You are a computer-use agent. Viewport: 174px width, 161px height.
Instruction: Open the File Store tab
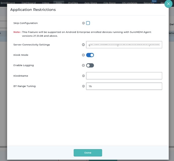[109, 3]
